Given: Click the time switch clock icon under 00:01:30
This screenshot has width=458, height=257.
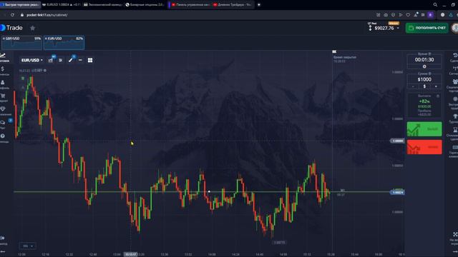Looking at the screenshot, I should point(424,66).
